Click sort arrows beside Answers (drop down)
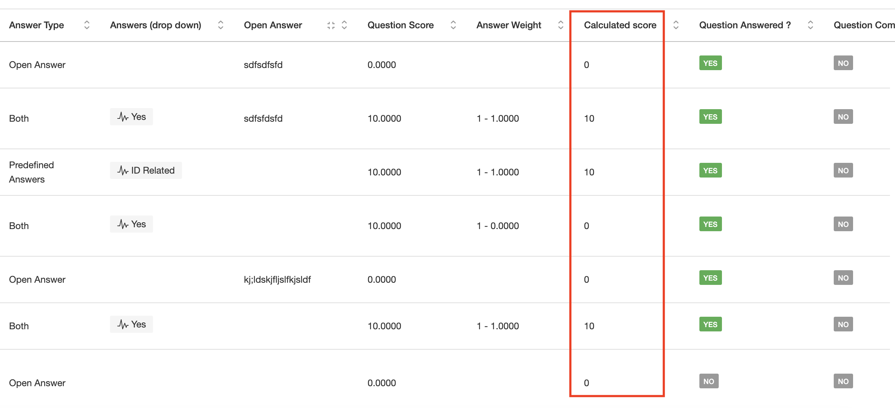This screenshot has height=408, width=895. pos(221,25)
